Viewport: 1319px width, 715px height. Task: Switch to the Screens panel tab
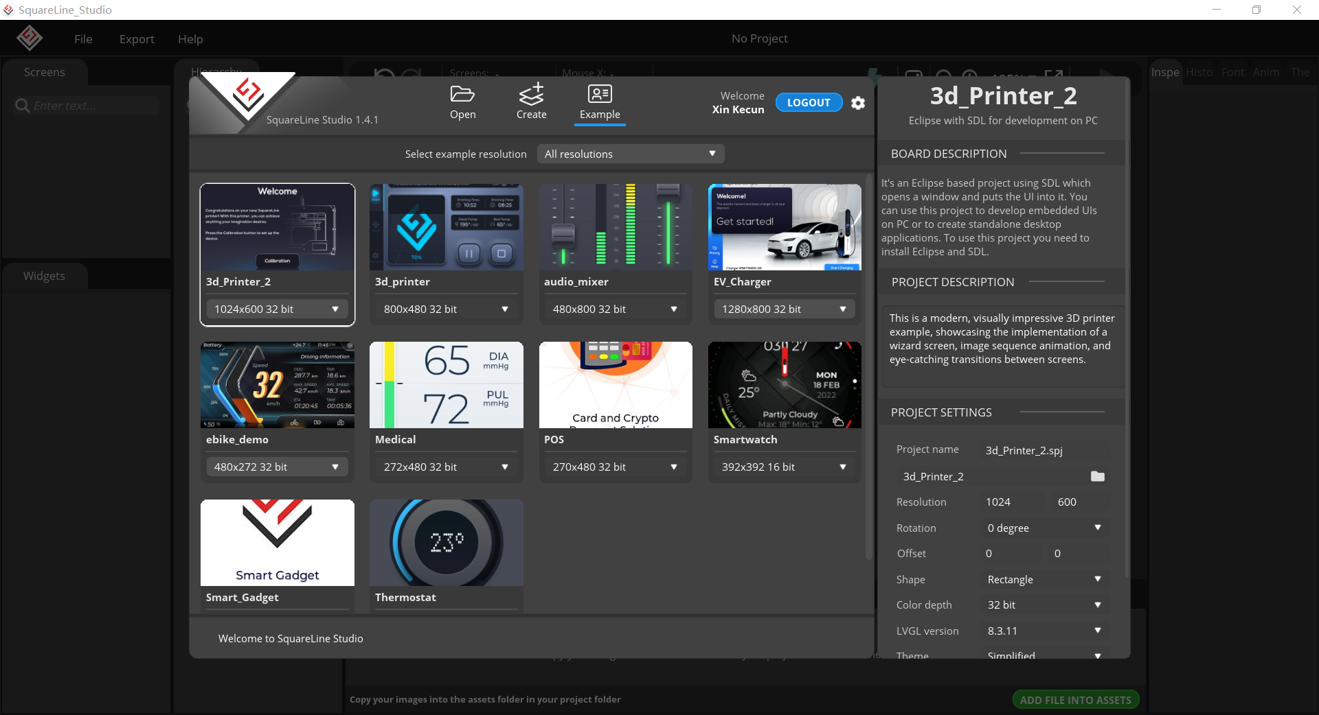45,72
